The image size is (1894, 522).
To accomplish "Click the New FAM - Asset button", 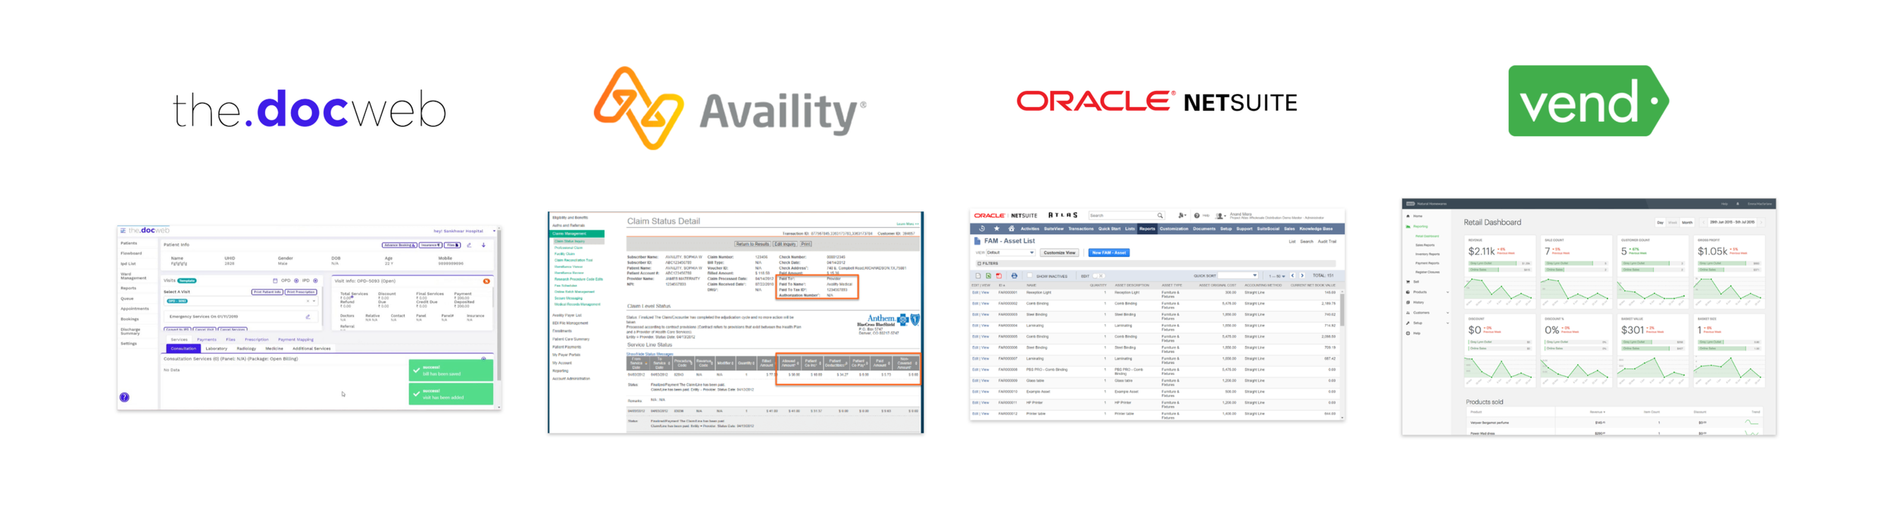I will tap(1109, 252).
